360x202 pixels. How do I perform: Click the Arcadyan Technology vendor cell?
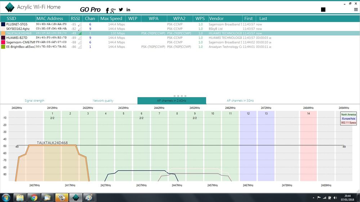225,47
